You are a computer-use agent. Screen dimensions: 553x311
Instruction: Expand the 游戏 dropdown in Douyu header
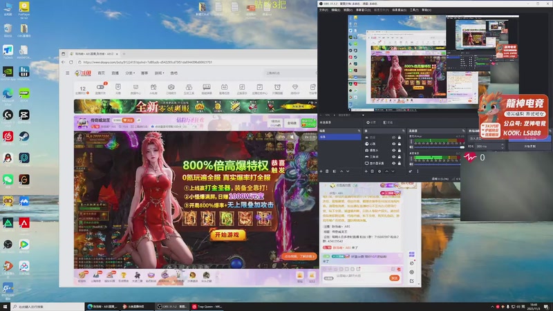click(x=160, y=73)
